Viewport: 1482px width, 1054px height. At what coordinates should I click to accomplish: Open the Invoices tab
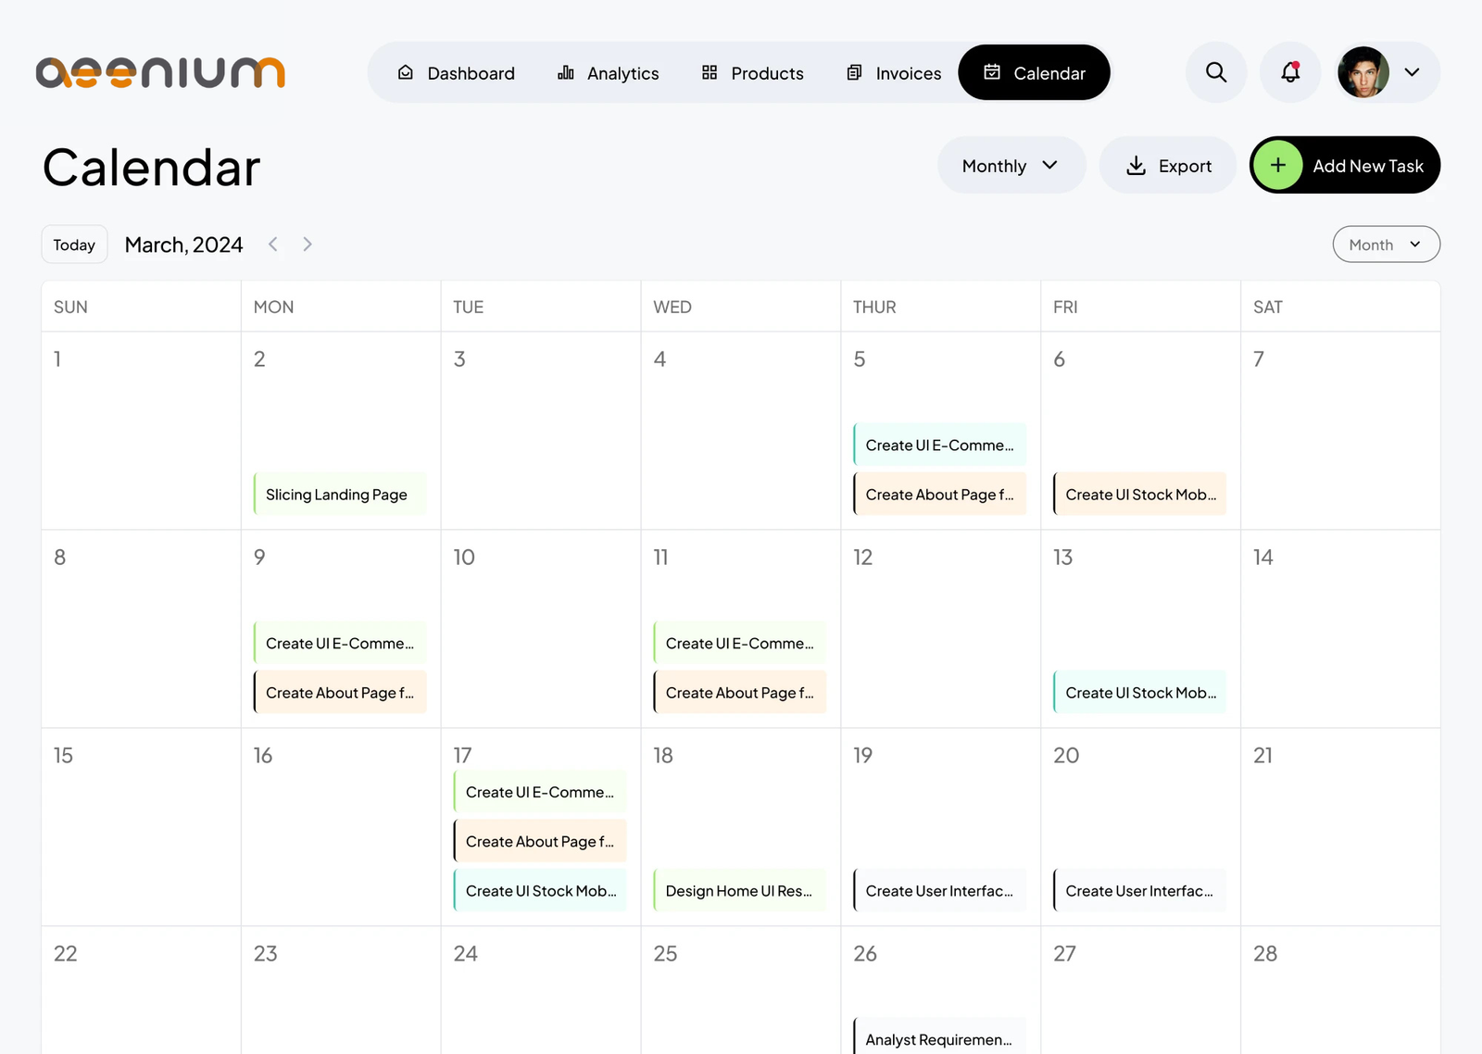[894, 73]
